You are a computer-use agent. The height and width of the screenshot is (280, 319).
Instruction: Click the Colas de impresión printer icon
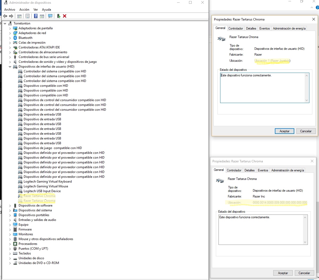[15, 43]
